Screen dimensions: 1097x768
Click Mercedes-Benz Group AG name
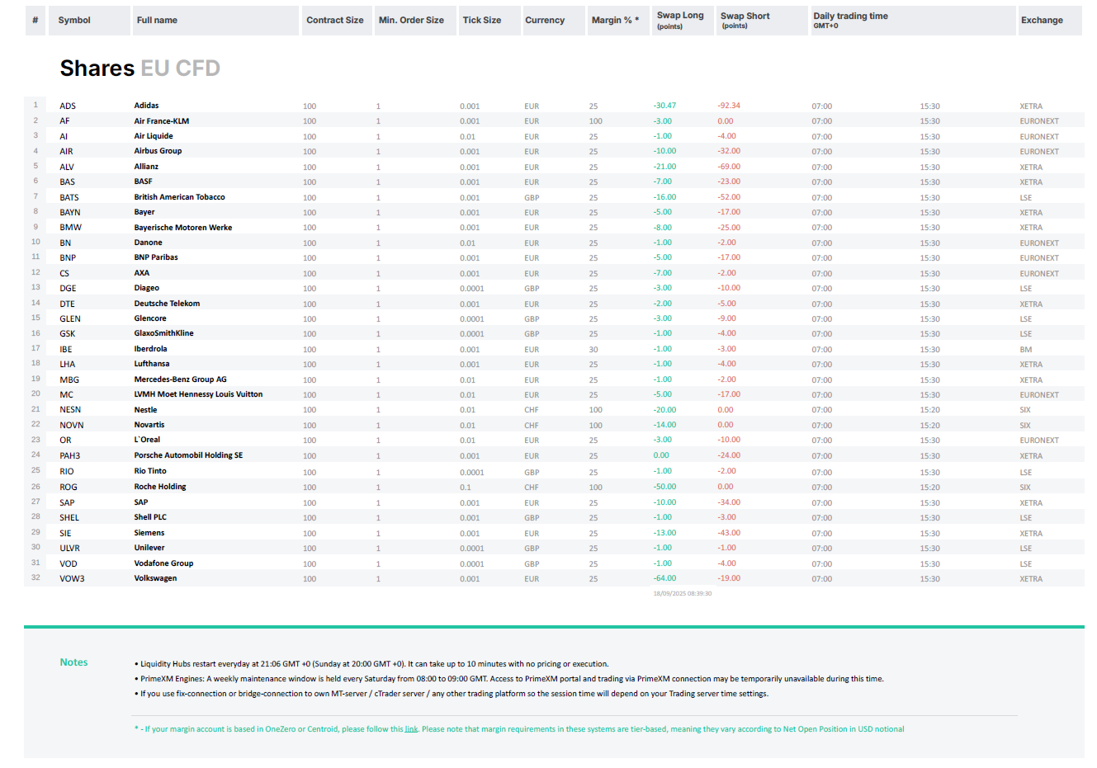180,379
